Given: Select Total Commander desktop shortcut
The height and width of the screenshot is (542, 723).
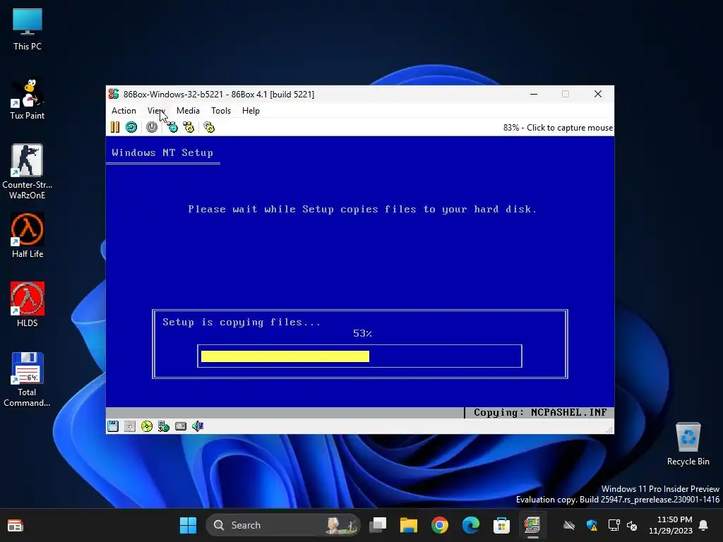Looking at the screenshot, I should (28, 379).
